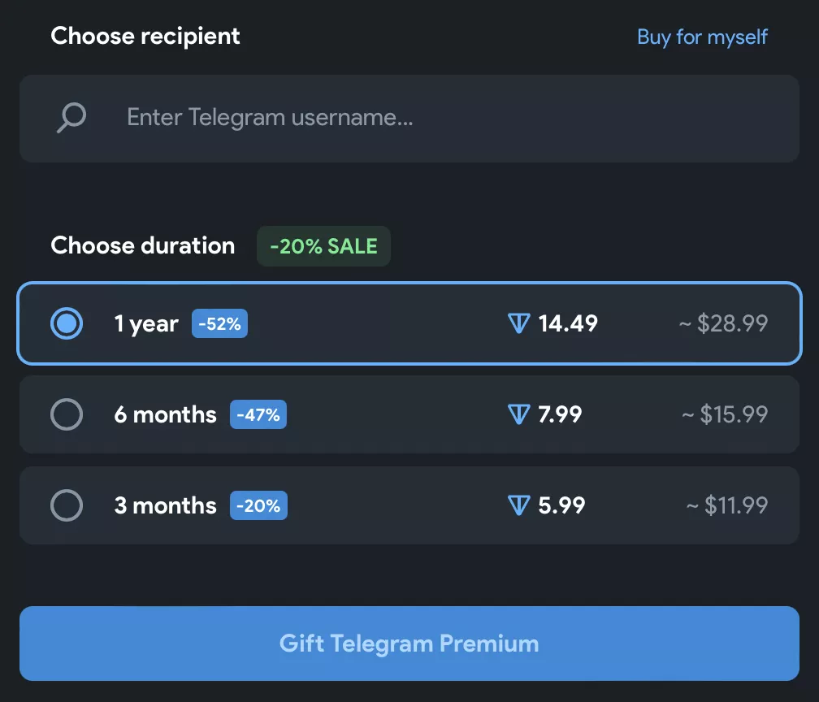
Task: Click the search magnifier icon
Action: click(x=71, y=118)
